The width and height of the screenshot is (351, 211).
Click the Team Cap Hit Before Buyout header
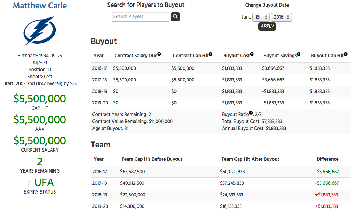152,159
